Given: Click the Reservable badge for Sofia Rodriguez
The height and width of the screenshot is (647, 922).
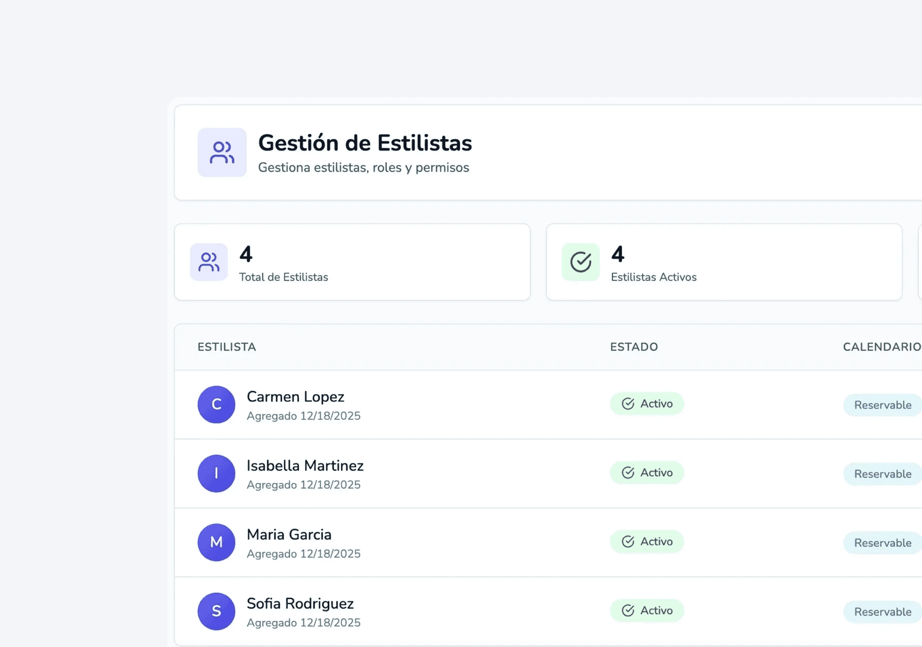Looking at the screenshot, I should pos(882,612).
